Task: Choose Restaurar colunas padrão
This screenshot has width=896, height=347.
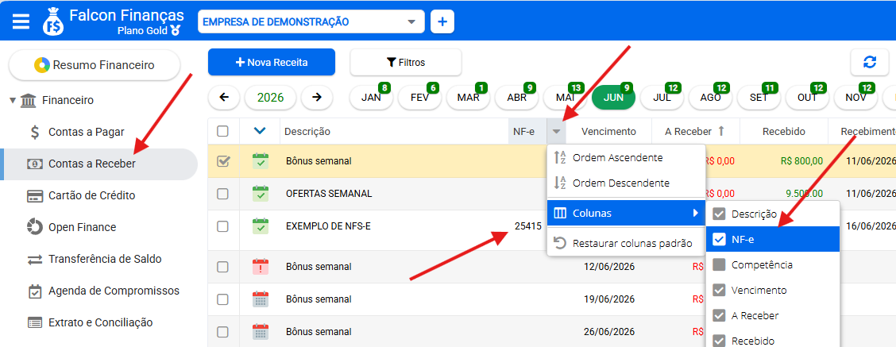Action: 626,244
